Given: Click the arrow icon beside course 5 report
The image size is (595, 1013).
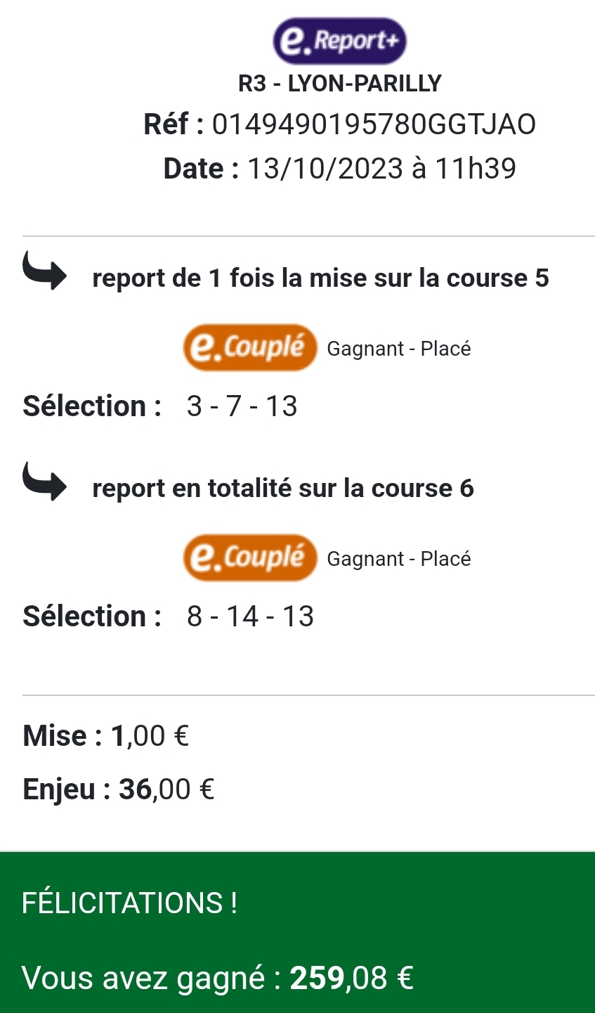Looking at the screenshot, I should (44, 271).
